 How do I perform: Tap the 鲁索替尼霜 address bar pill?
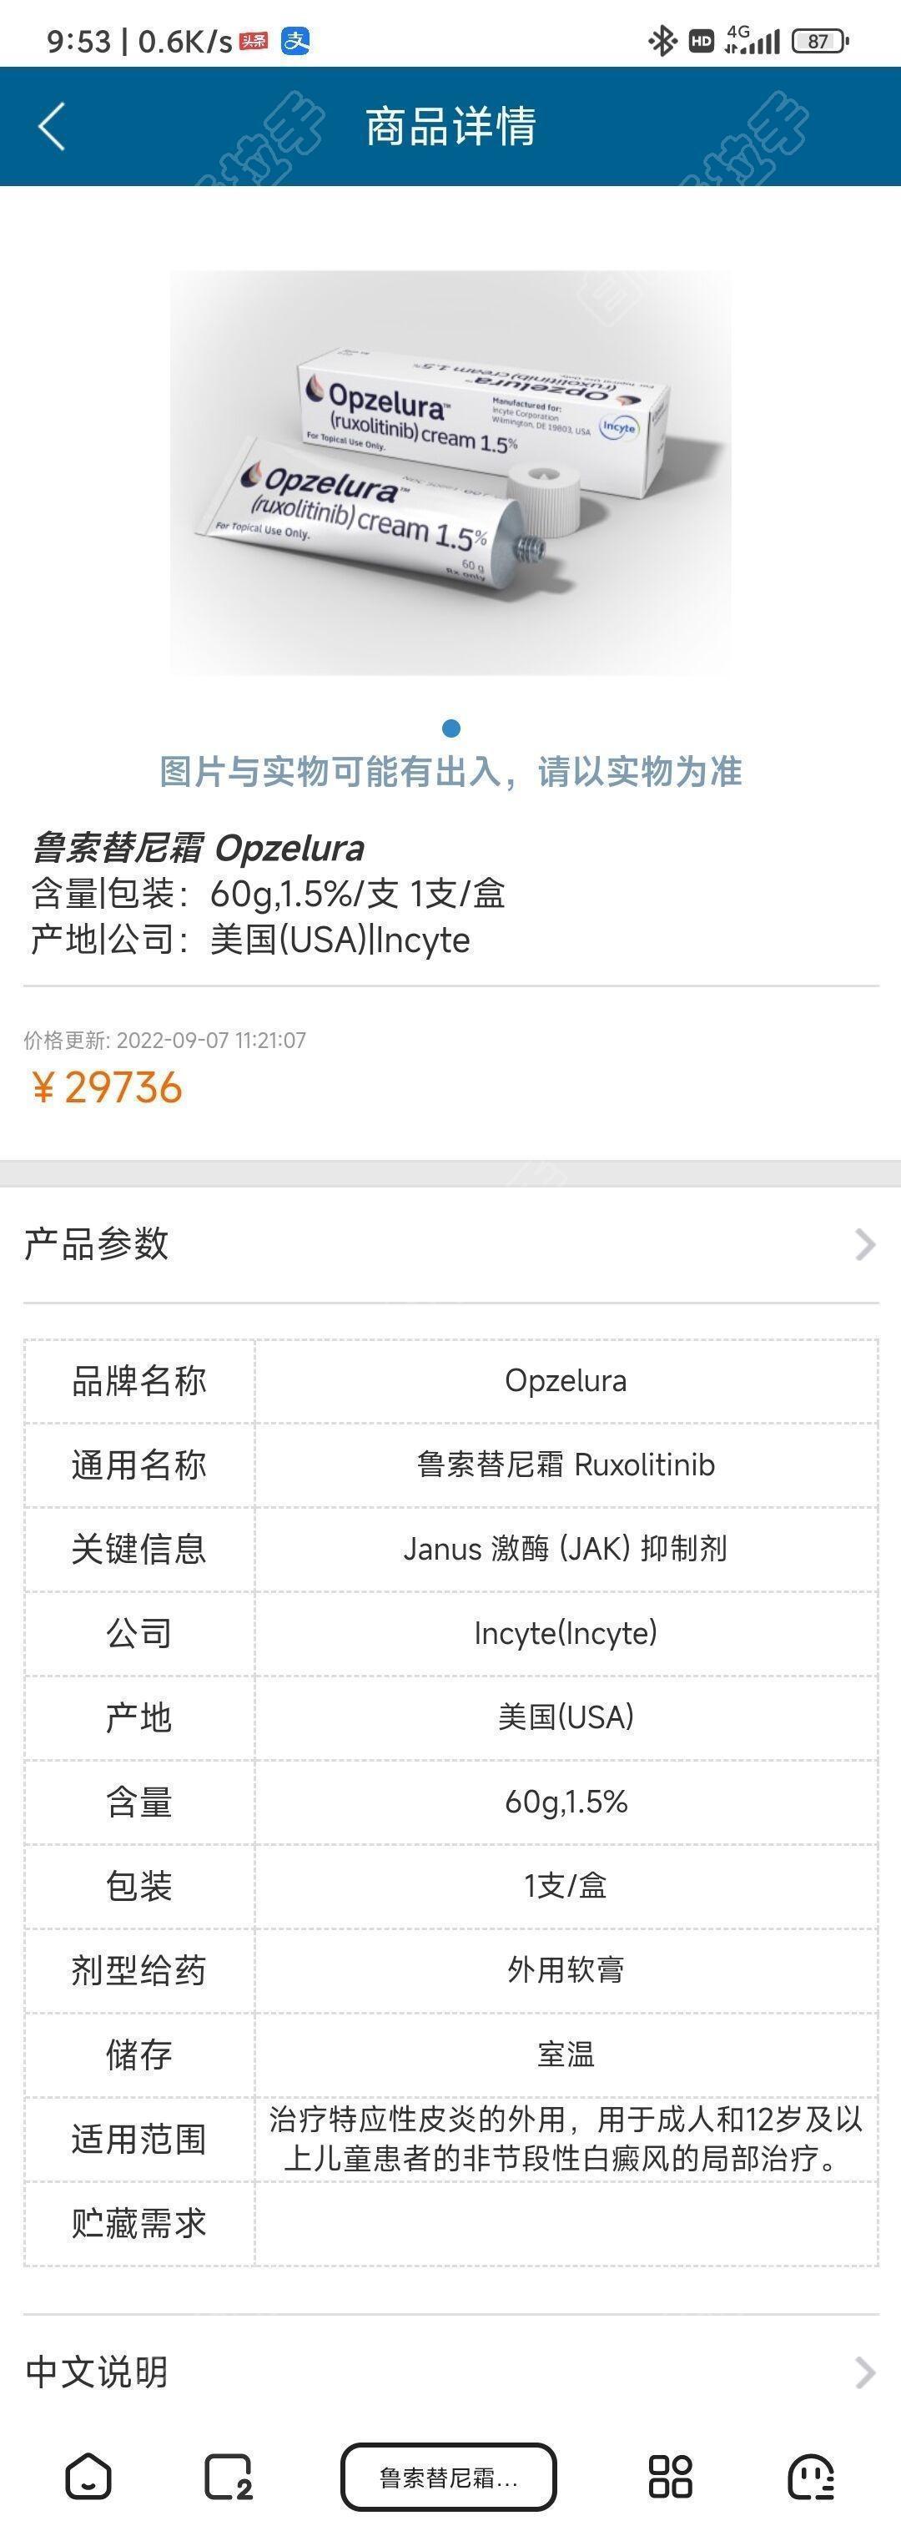tap(449, 2477)
